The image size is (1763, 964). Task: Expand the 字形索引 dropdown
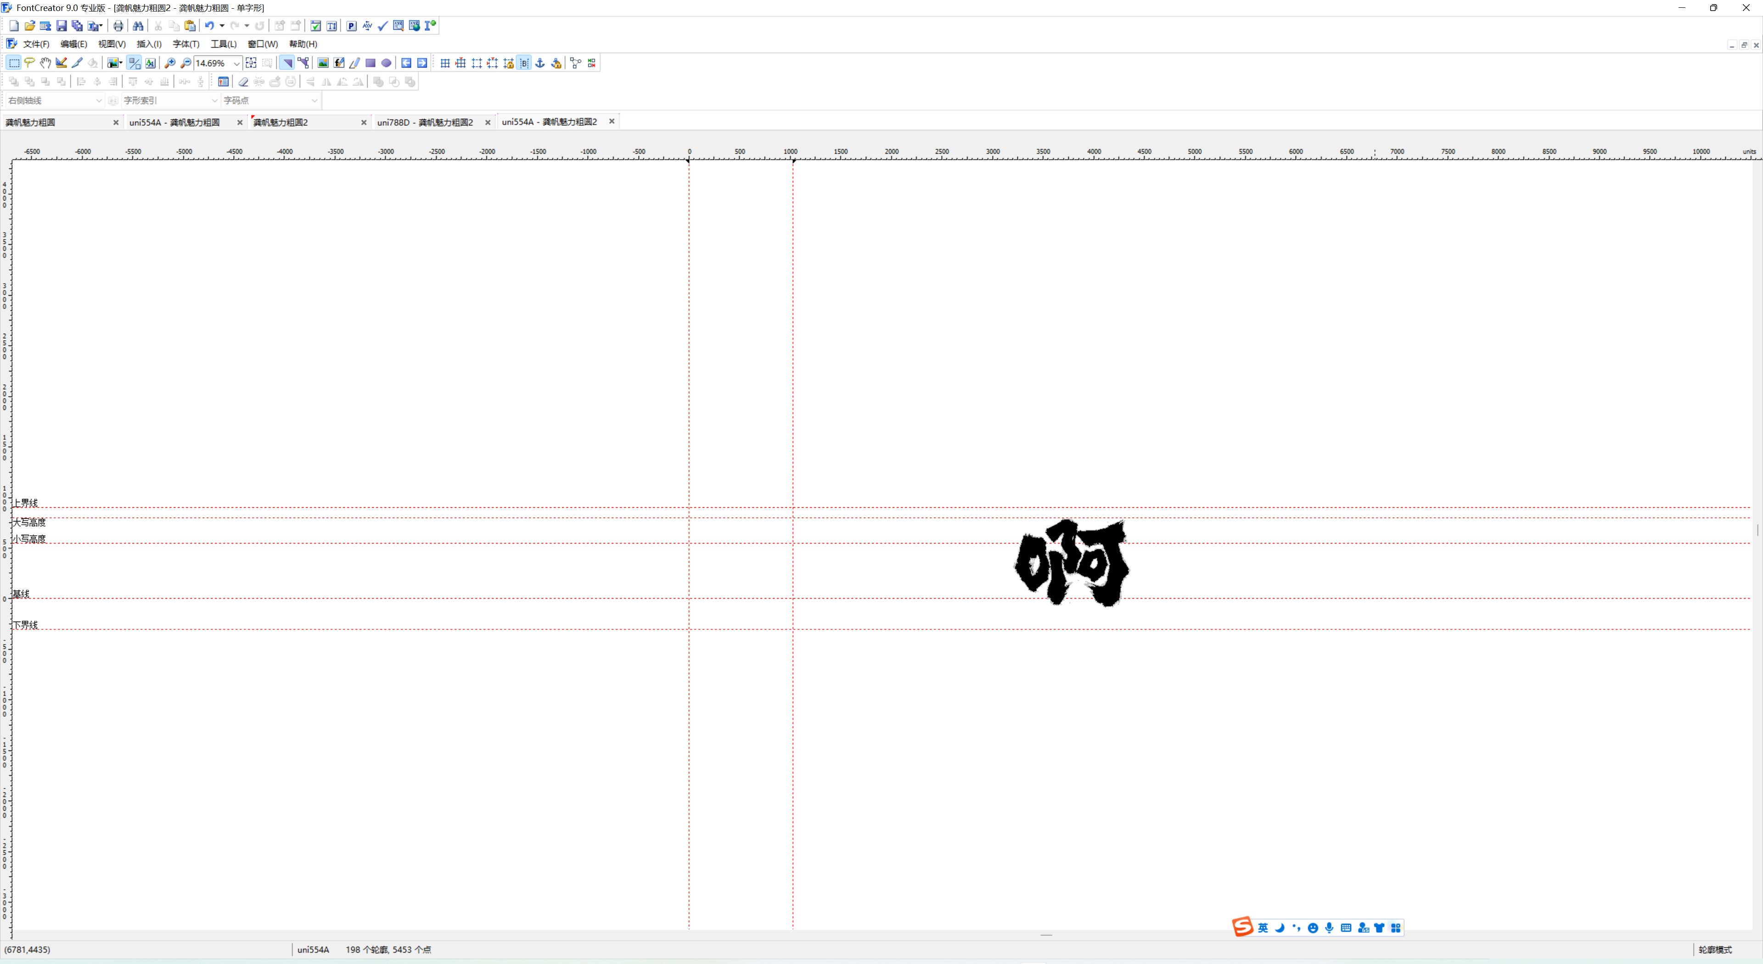click(x=214, y=101)
